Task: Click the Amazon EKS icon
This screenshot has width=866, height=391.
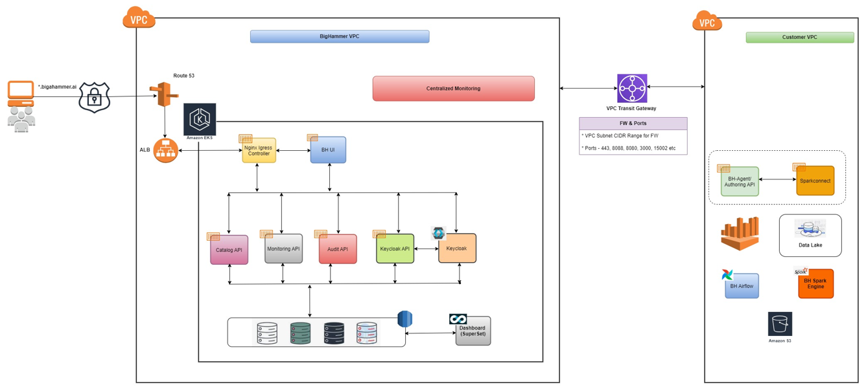Action: pyautogui.click(x=198, y=118)
